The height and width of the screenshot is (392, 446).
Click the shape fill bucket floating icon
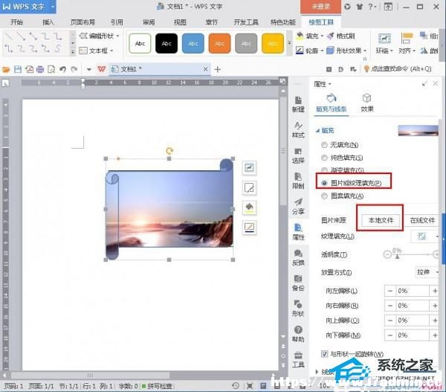coord(249,208)
